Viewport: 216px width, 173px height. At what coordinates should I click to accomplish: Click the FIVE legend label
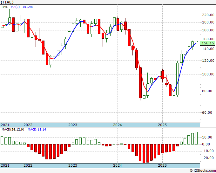[x=5, y=7]
